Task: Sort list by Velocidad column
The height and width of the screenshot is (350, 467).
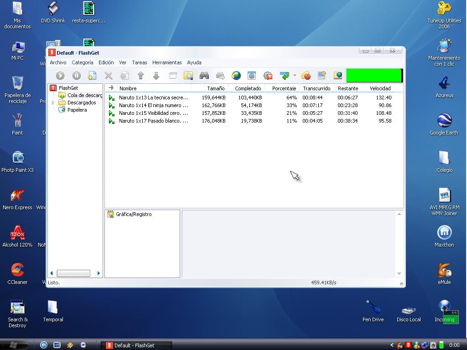Action: point(380,88)
